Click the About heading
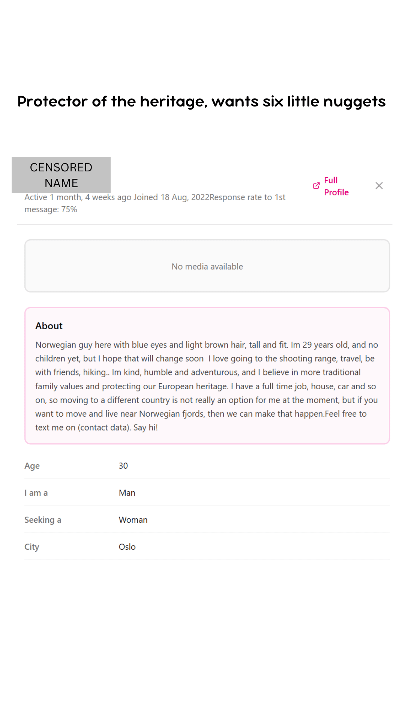Screen dimensions: 405x720 49,326
